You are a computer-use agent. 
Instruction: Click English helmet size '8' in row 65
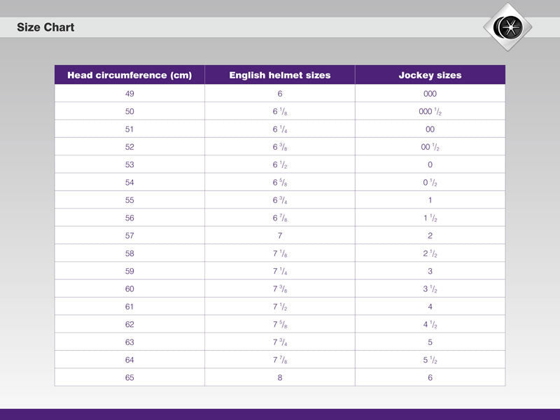point(280,377)
